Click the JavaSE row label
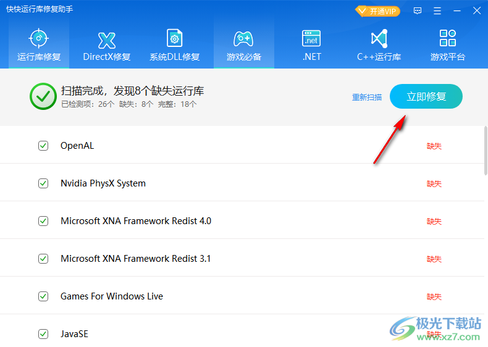 [x=74, y=334]
